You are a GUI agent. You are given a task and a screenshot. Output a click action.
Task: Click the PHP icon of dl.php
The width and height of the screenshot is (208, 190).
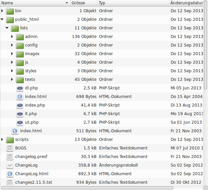(20, 88)
